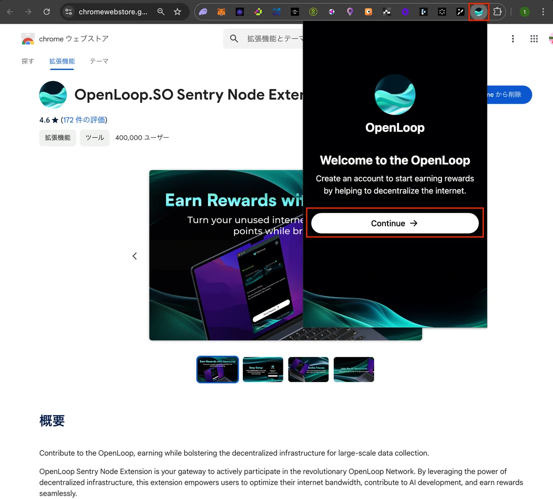Open the Extensions puzzle-piece menu

coord(497,12)
